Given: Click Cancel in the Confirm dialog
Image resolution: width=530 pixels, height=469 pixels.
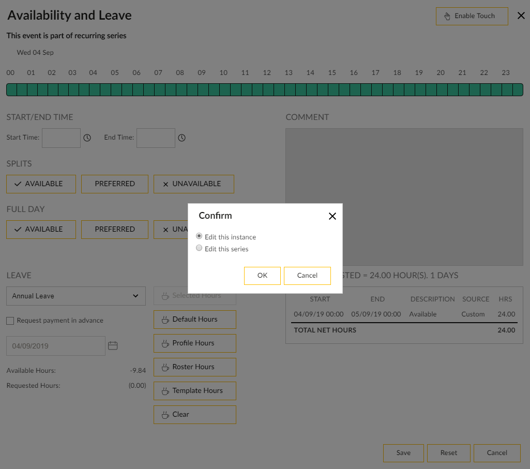Looking at the screenshot, I should 307,276.
